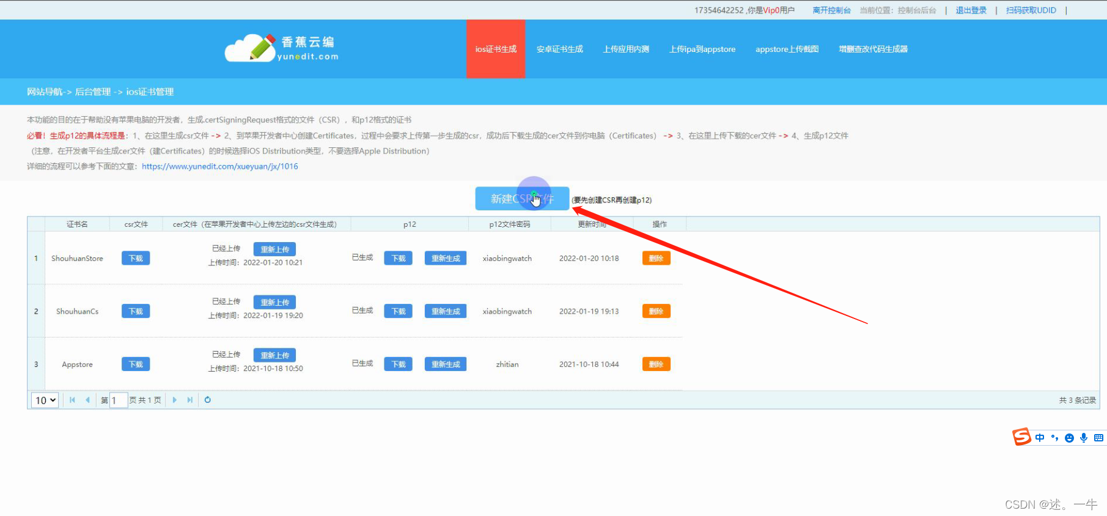Download p12 for ShouhuanCs

pos(399,311)
